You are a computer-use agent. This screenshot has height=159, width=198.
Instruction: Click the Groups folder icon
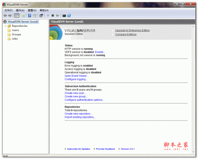click(x=9, y=34)
